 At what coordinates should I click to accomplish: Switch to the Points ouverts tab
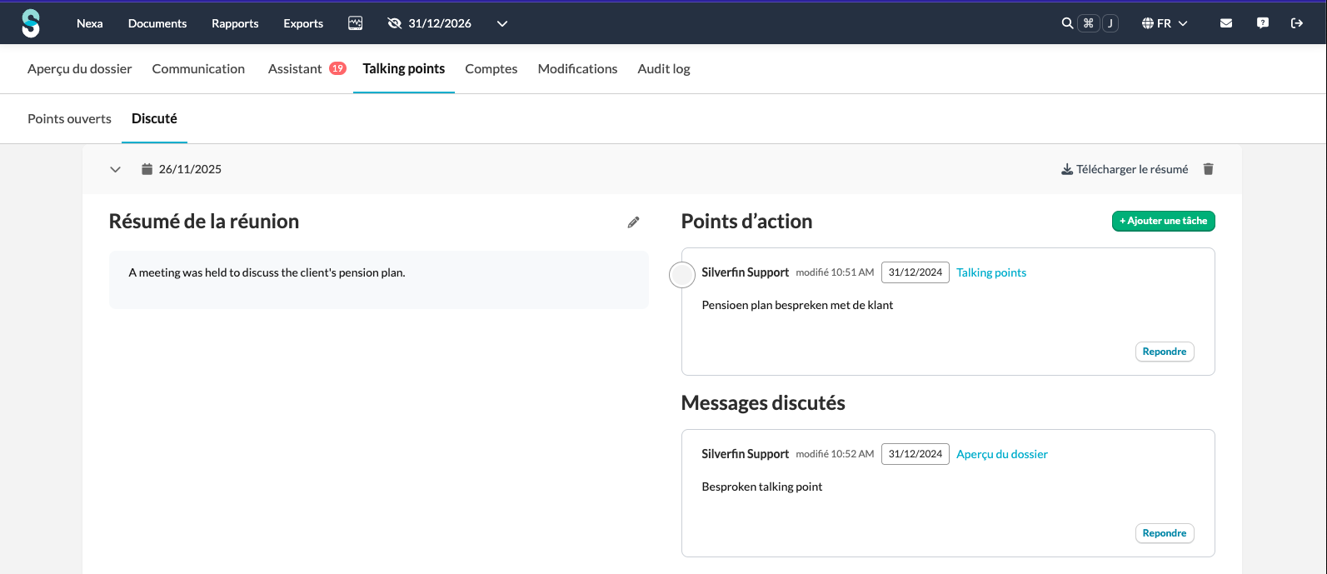(x=69, y=118)
